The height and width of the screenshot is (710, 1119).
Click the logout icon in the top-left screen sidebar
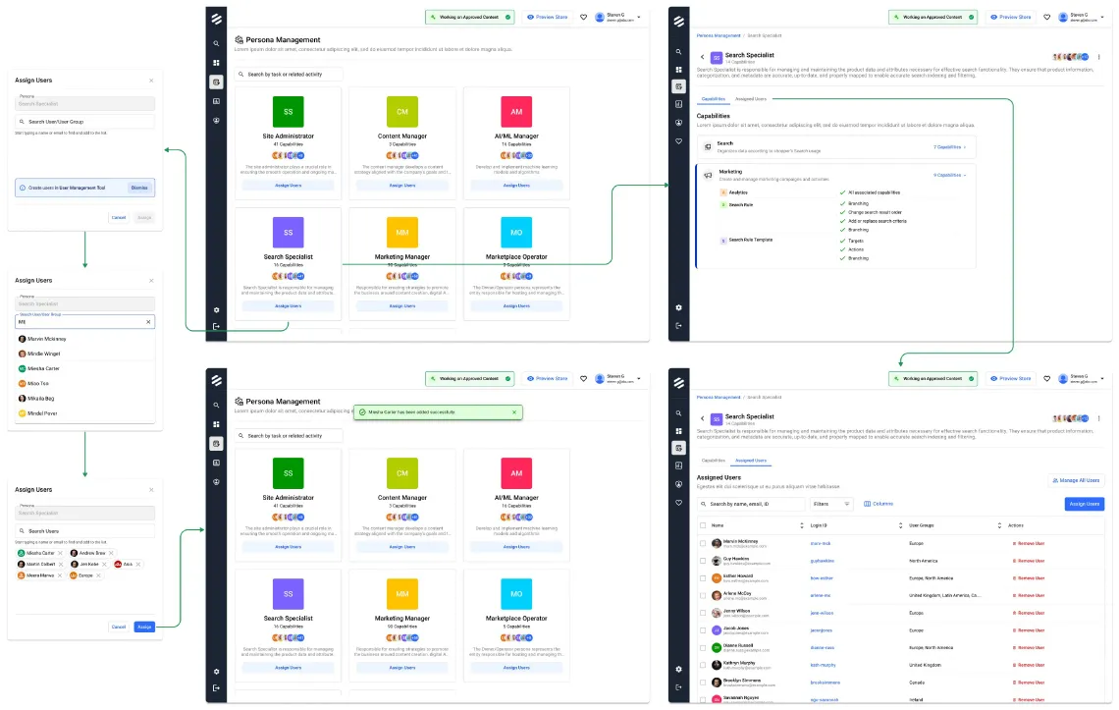tap(216, 326)
